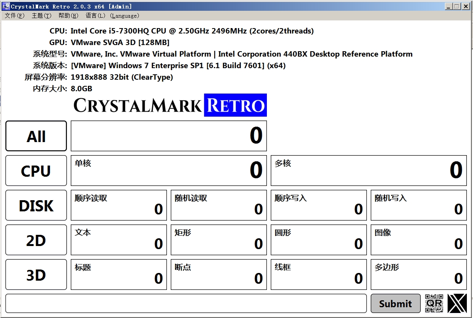The image size is (473, 318).
Task: Start the 2D benchmark button
Action: 36,240
